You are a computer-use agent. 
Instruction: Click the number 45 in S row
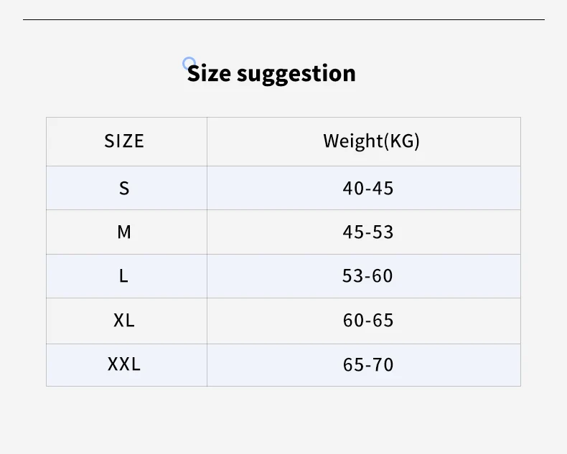(383, 189)
